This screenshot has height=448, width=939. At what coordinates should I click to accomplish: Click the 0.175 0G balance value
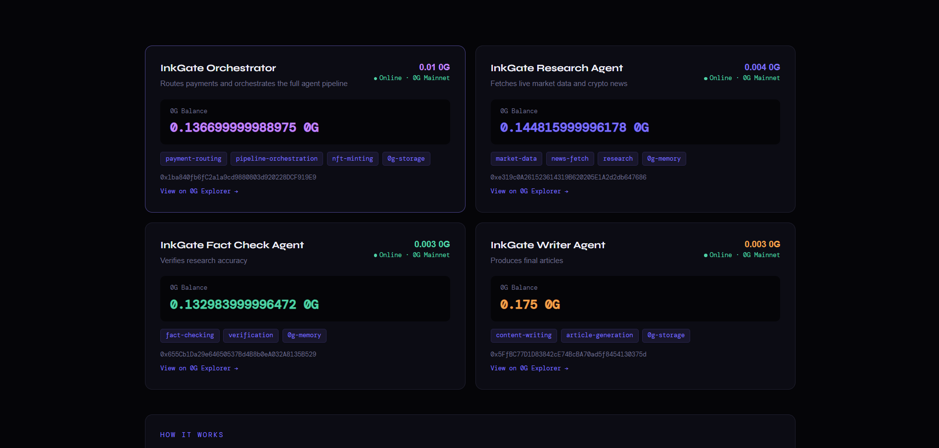[x=530, y=305]
